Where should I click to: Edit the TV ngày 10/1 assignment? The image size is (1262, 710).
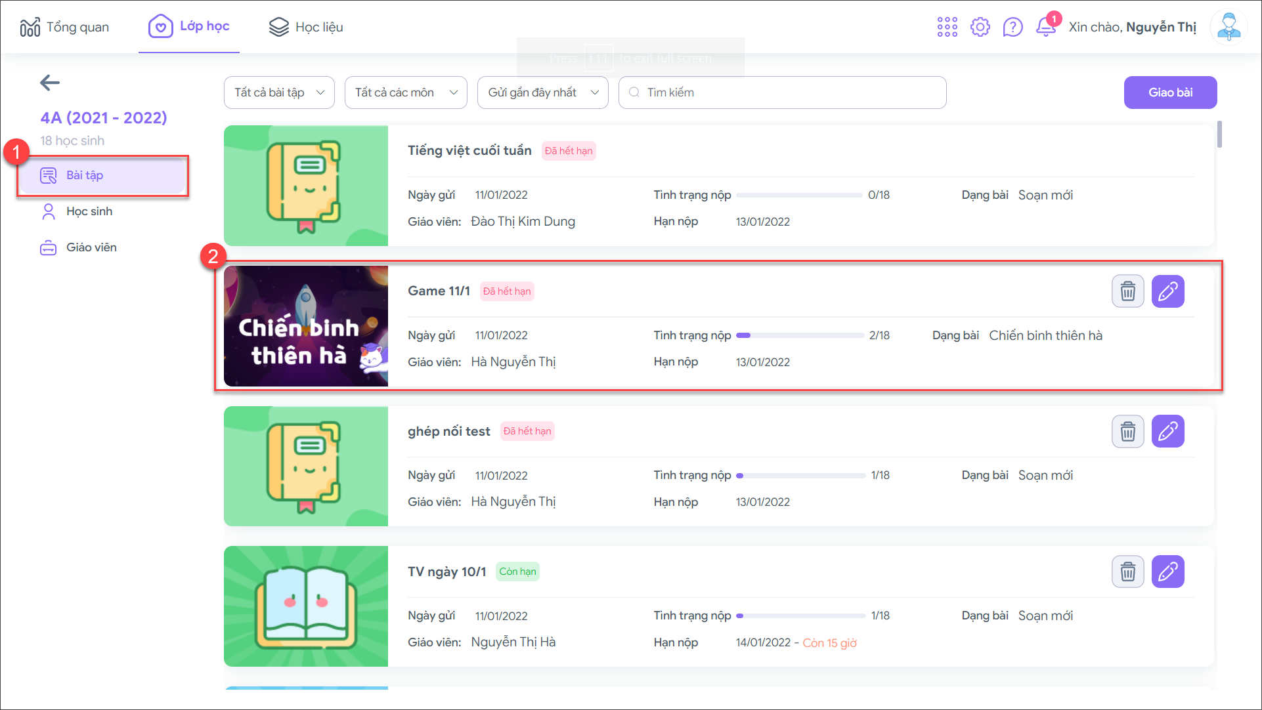(1167, 572)
